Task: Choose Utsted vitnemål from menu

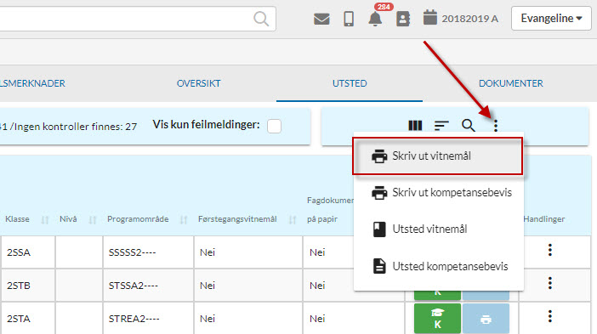Action: coord(438,229)
